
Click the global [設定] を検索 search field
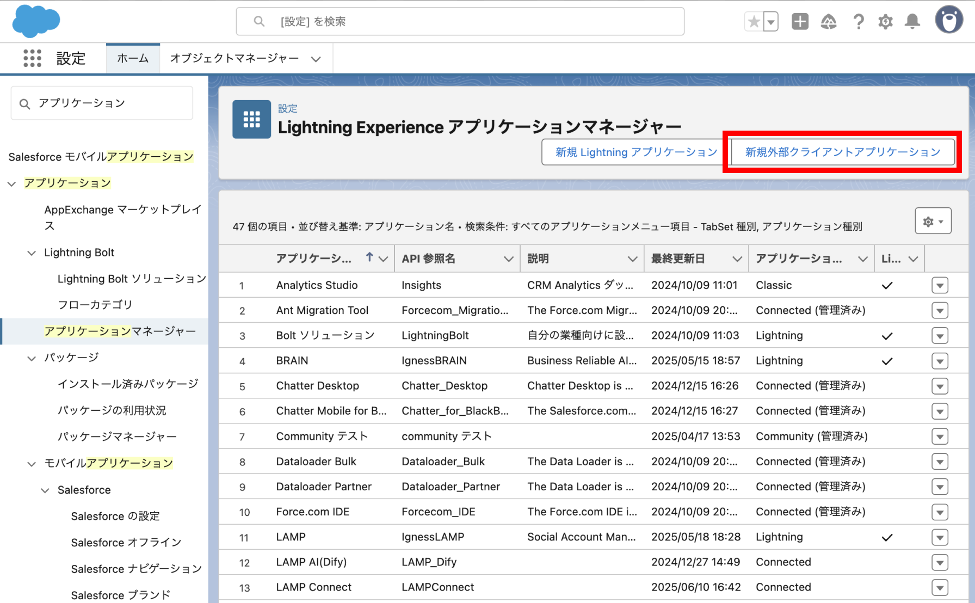pyautogui.click(x=460, y=22)
